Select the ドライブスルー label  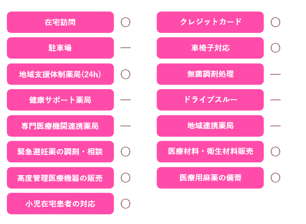coord(210,100)
